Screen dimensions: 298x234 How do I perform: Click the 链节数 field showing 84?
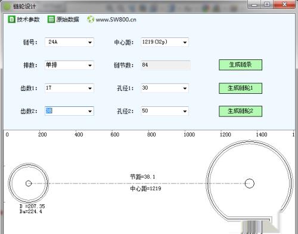point(166,65)
